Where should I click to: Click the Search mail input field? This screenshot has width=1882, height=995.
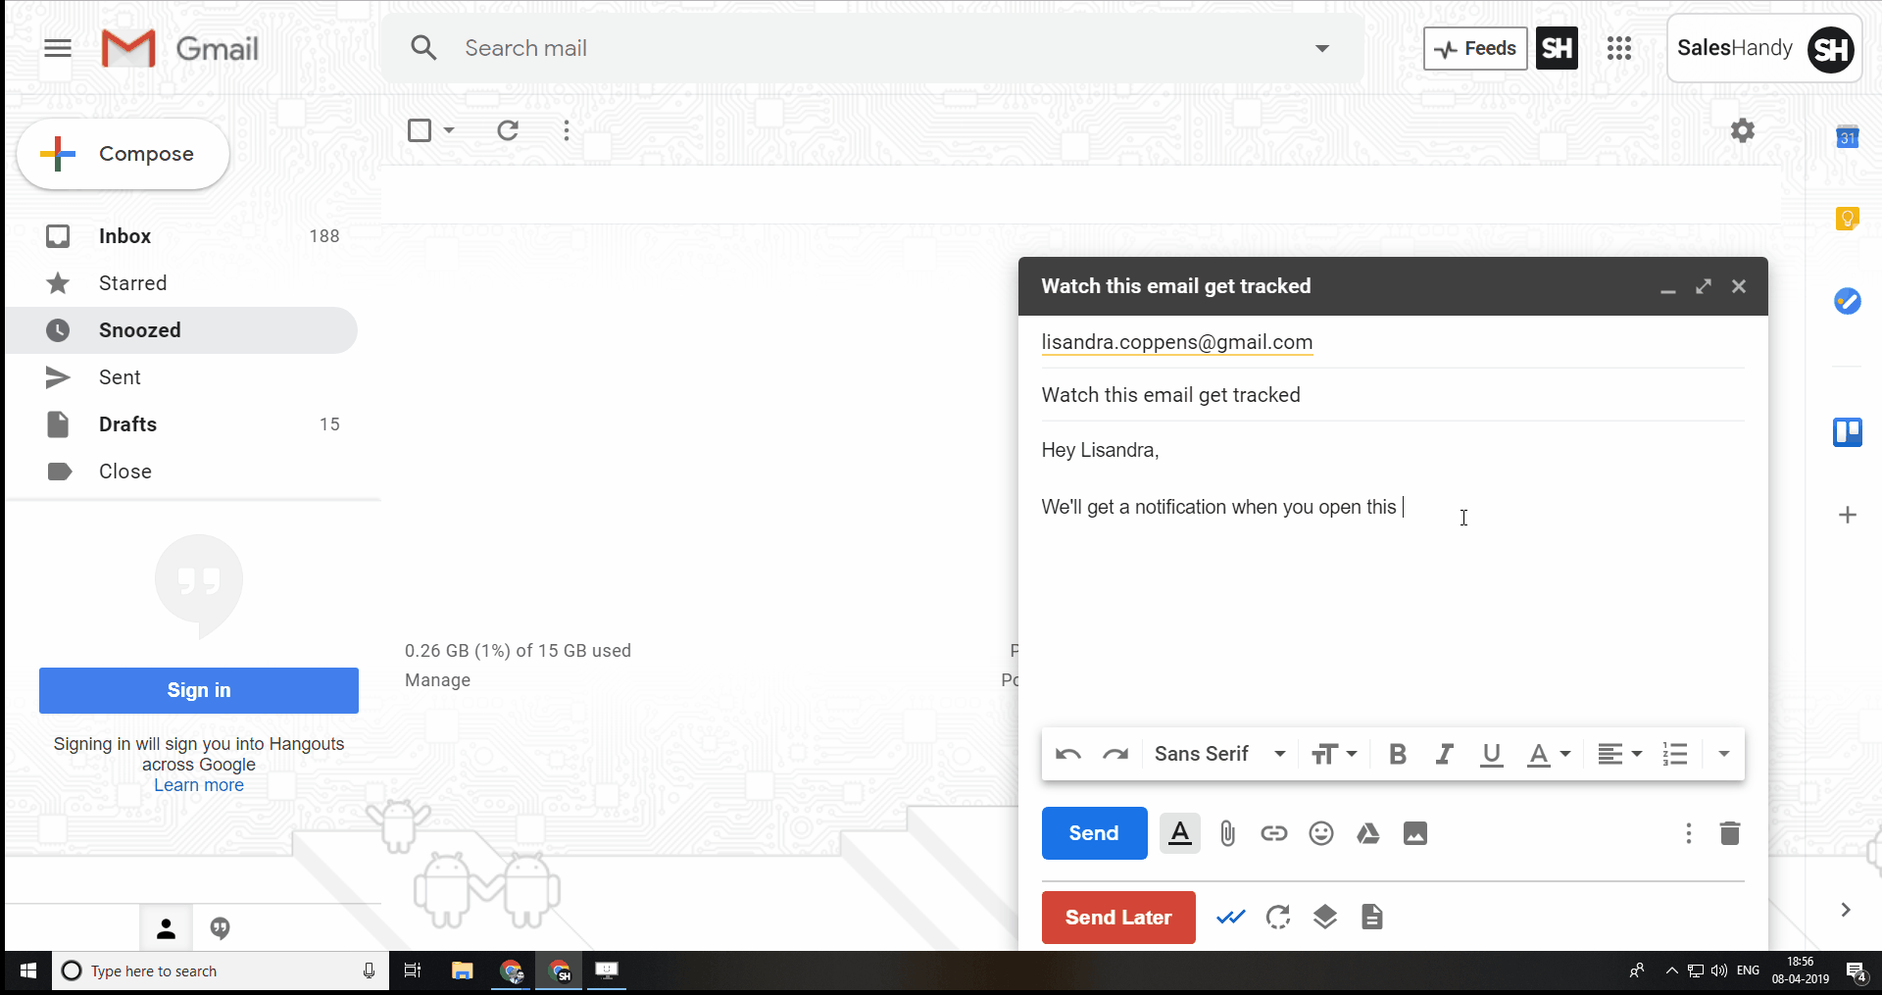click(x=863, y=48)
